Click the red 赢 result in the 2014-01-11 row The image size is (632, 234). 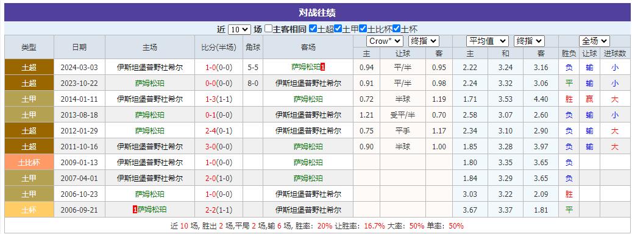[x=590, y=99]
